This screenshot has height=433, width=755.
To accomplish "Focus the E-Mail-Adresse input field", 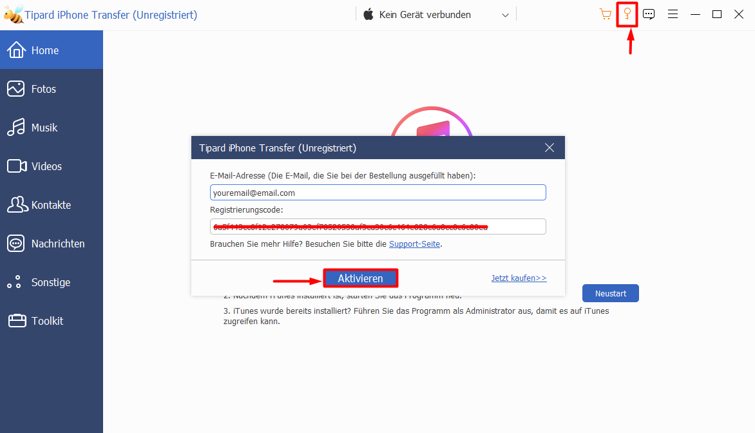I will (377, 193).
